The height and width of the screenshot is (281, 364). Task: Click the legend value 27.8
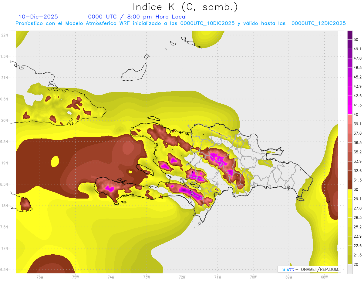[357, 208]
